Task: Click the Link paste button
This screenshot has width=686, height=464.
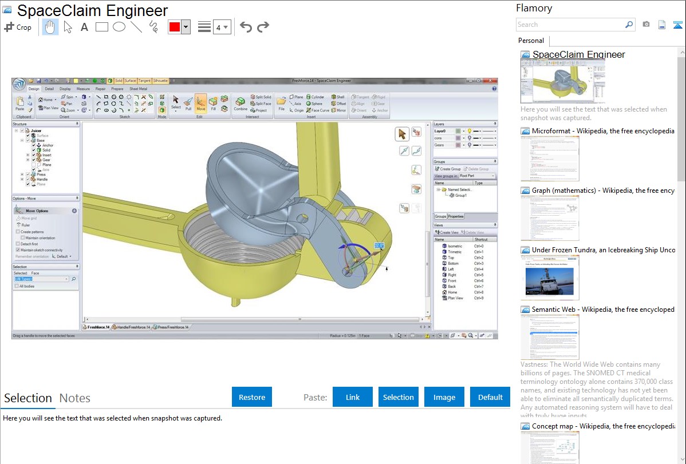Action: 353,397
